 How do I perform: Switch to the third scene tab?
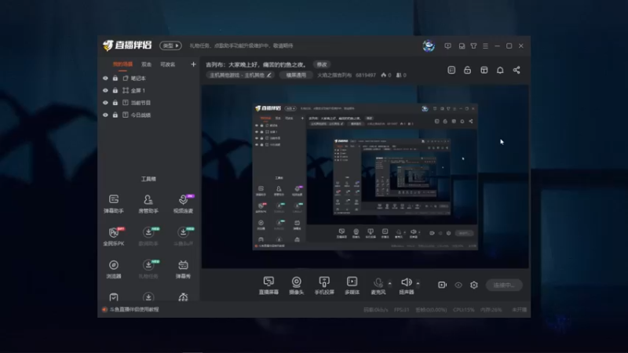click(168, 64)
